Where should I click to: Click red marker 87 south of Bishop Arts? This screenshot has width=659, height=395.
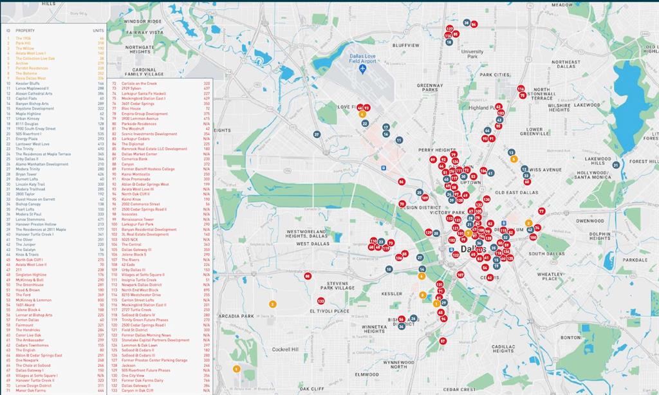pos(443,341)
